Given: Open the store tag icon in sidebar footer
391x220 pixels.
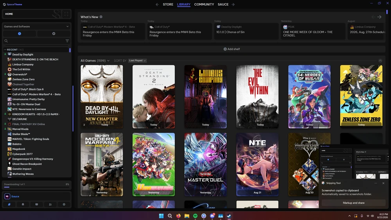Looking at the screenshot, I should [9, 204].
